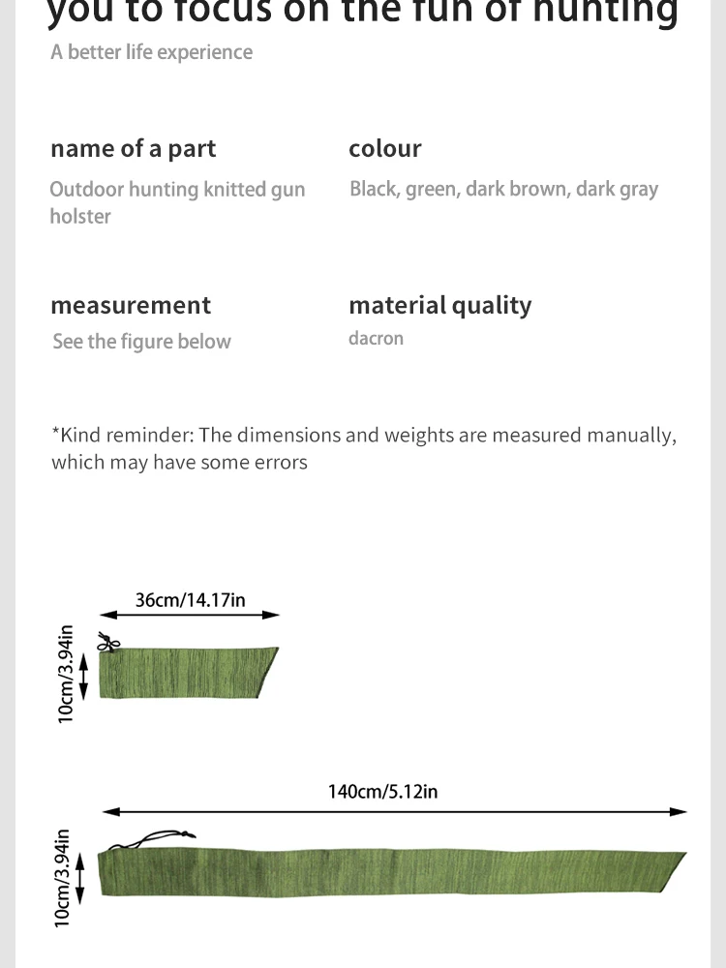
Task: Click the "dacron" material value
Action: pos(376,339)
